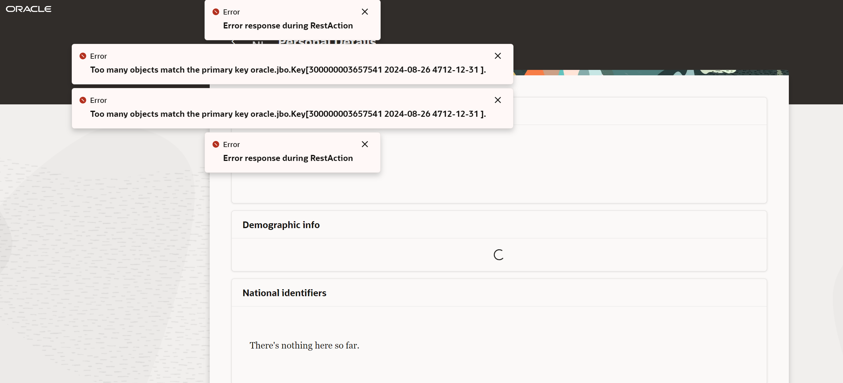Click the Oracle logo in the header
Image resolution: width=843 pixels, height=383 pixels.
pyautogui.click(x=28, y=9)
